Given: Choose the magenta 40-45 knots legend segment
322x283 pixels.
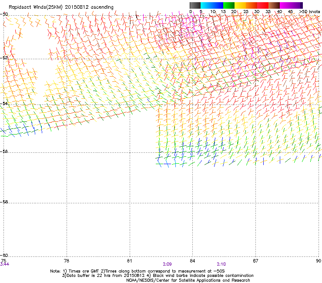Looking at the screenshot, I should pos(285,5).
